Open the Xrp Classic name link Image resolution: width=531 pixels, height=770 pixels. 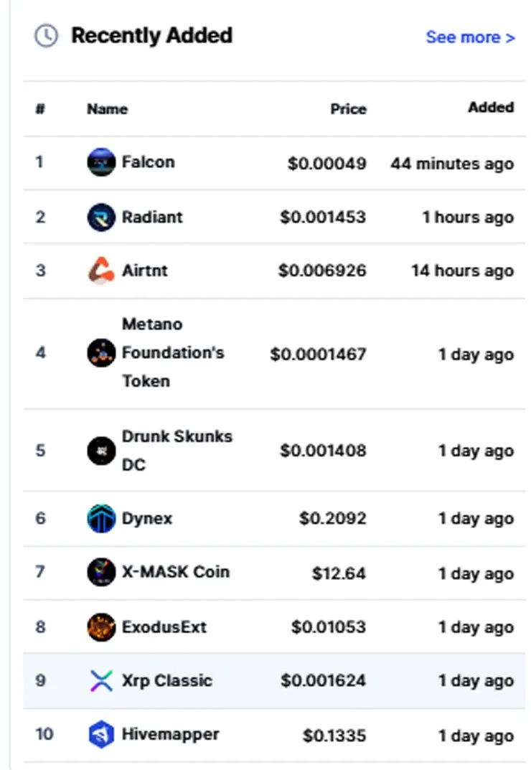tap(167, 680)
